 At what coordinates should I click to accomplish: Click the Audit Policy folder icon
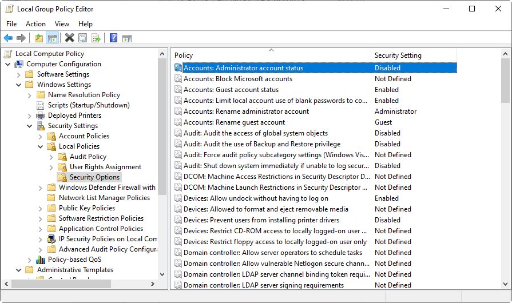62,157
